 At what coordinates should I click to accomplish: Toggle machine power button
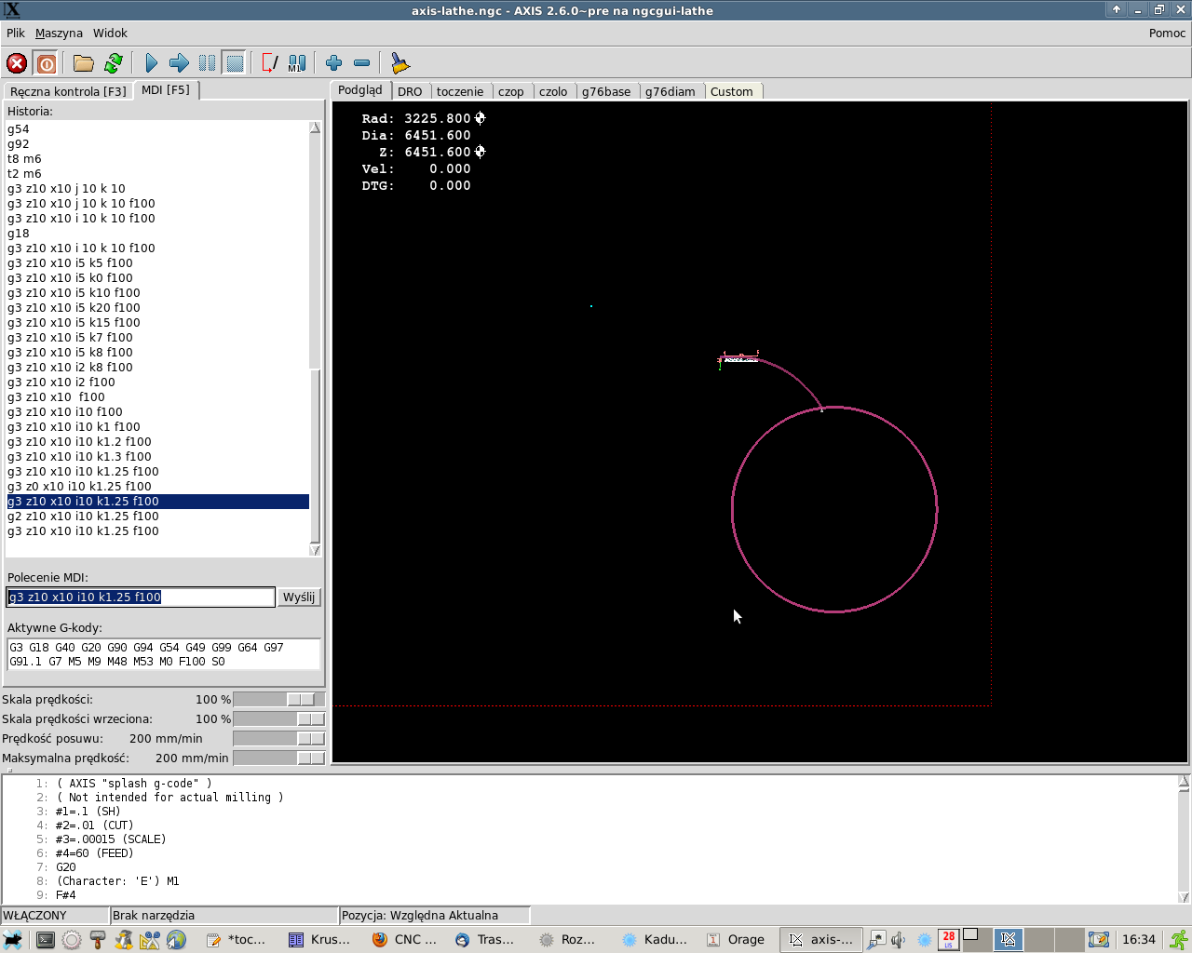click(46, 63)
